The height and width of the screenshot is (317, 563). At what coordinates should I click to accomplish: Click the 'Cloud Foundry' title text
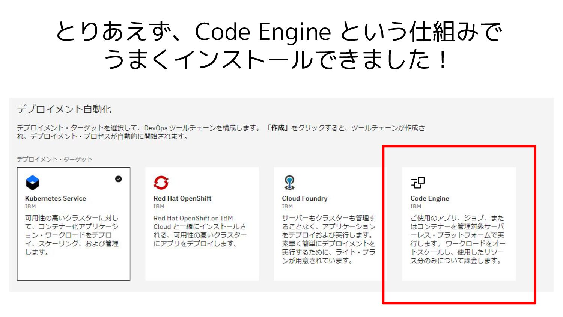point(305,198)
